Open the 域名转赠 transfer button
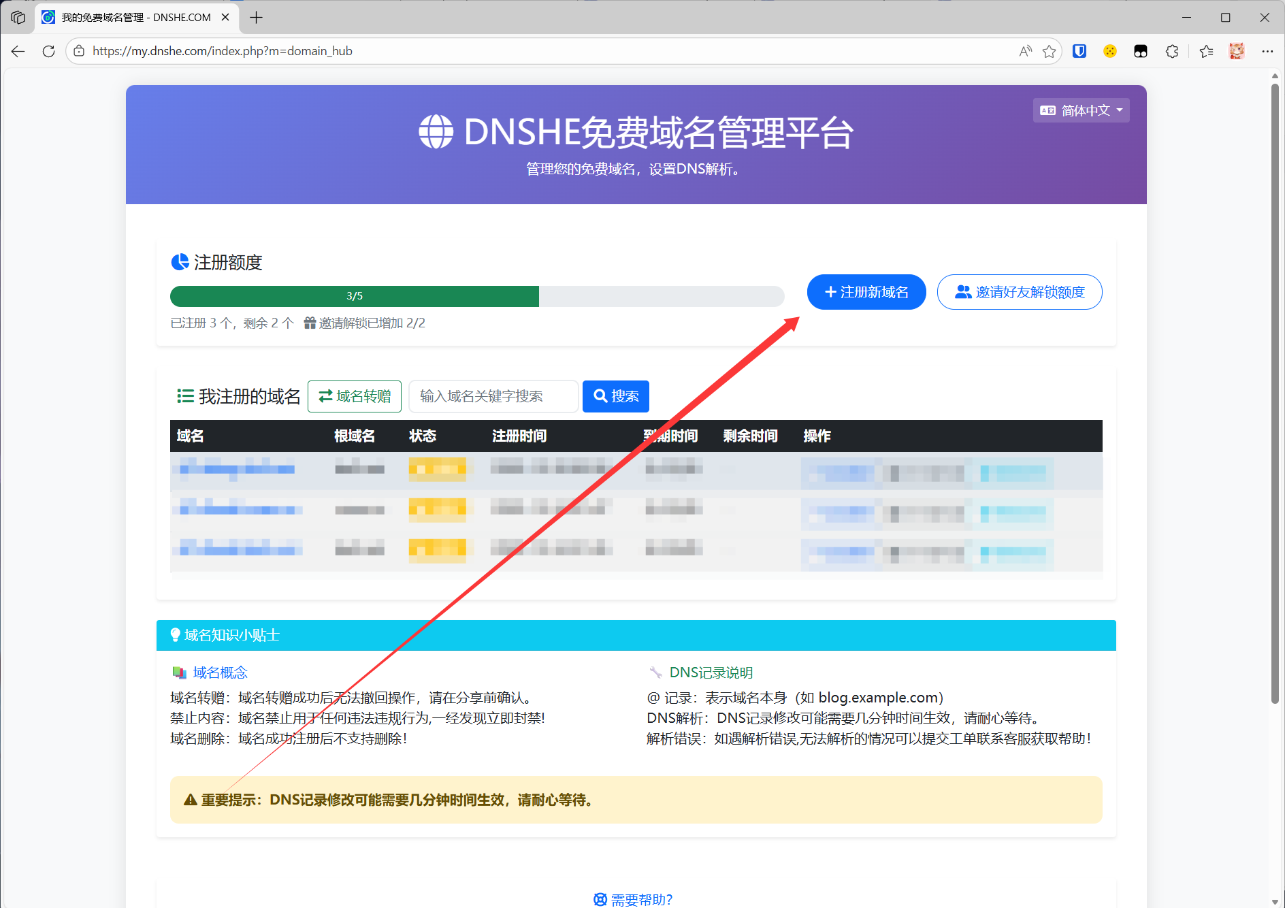This screenshot has width=1285, height=908. coord(354,396)
